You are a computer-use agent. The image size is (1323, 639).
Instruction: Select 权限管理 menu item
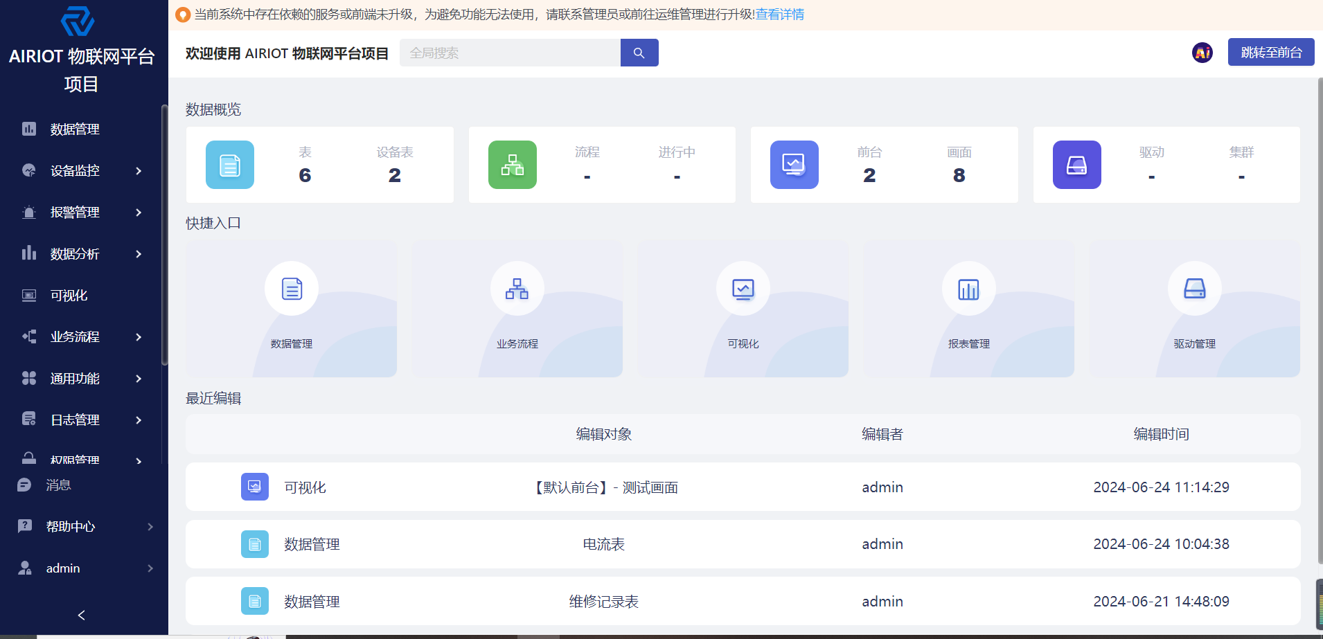75,460
